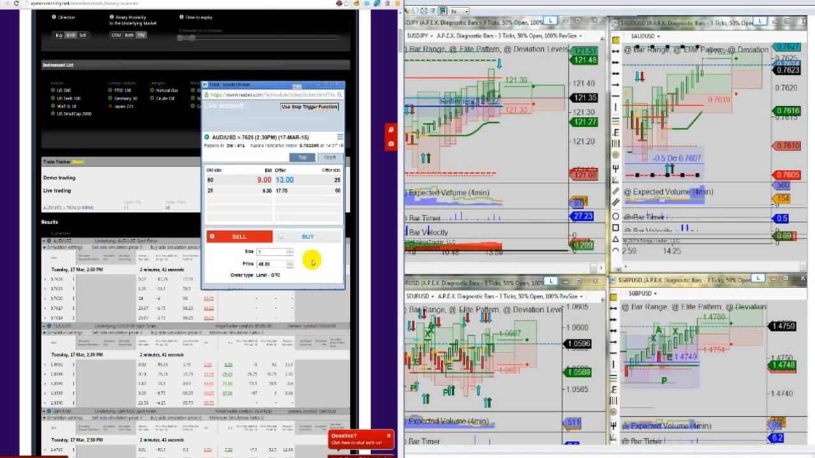Image resolution: width=815 pixels, height=458 pixels.
Task: Select the letter E drawing tool in AUDUSD chart
Action: click(616, 133)
